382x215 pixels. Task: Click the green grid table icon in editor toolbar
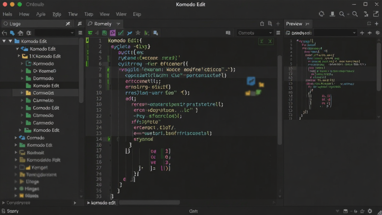(x=104, y=33)
